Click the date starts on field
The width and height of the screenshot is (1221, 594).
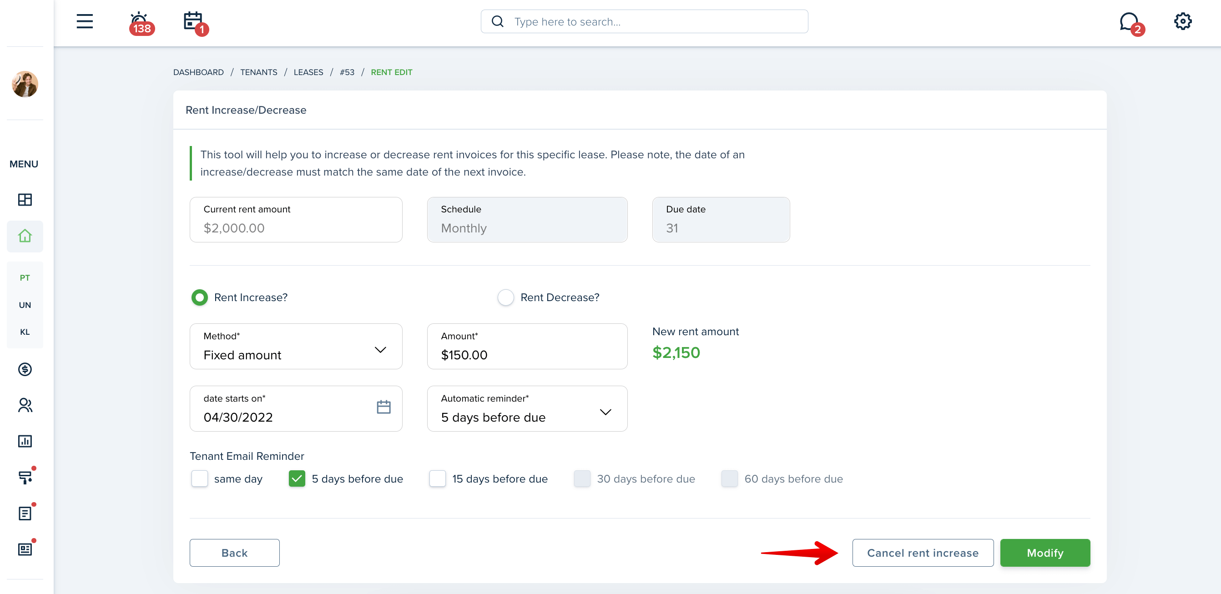[x=296, y=408]
